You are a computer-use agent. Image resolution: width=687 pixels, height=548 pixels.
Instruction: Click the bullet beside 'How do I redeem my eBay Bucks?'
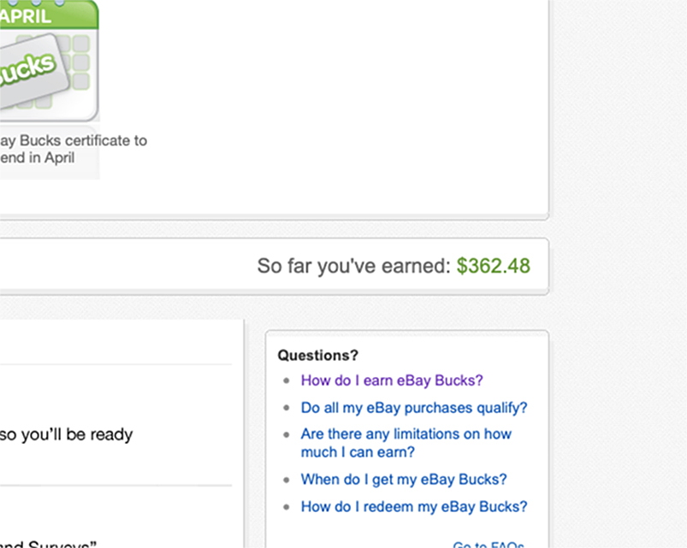click(x=287, y=507)
